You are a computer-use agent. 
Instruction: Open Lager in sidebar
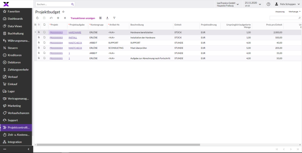tap(16, 91)
